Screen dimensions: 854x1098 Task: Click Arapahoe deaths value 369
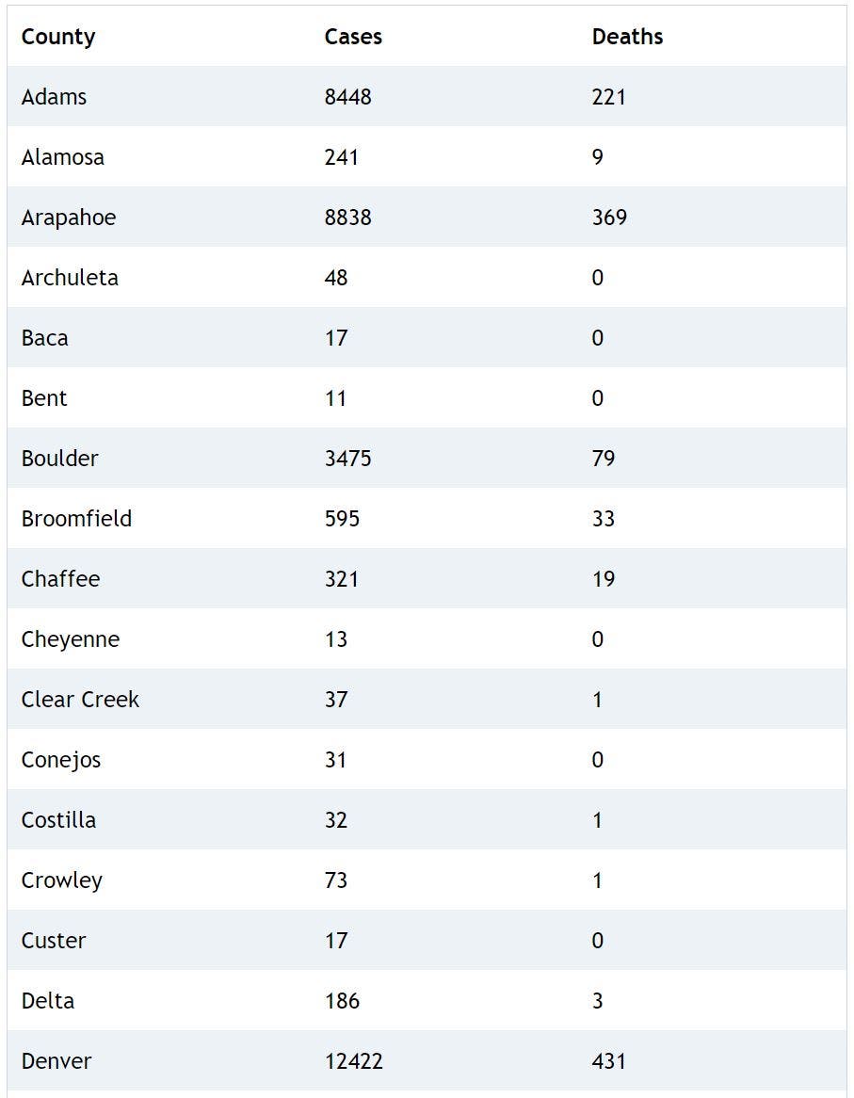pyautogui.click(x=609, y=218)
